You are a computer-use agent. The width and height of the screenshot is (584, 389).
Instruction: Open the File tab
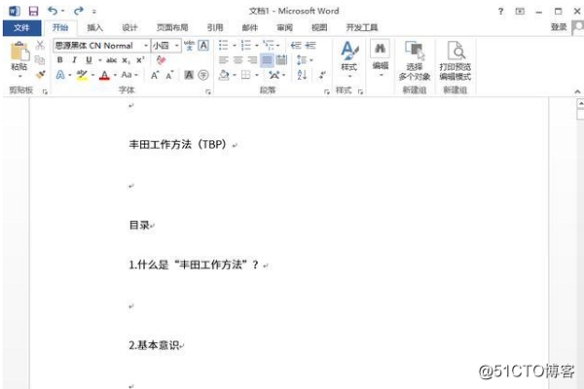tap(22, 27)
